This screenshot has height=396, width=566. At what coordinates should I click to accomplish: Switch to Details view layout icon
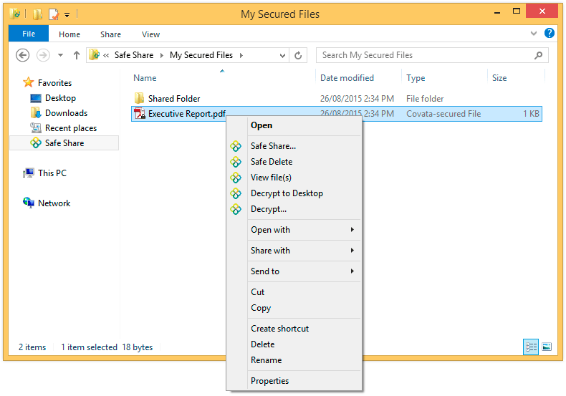click(531, 347)
